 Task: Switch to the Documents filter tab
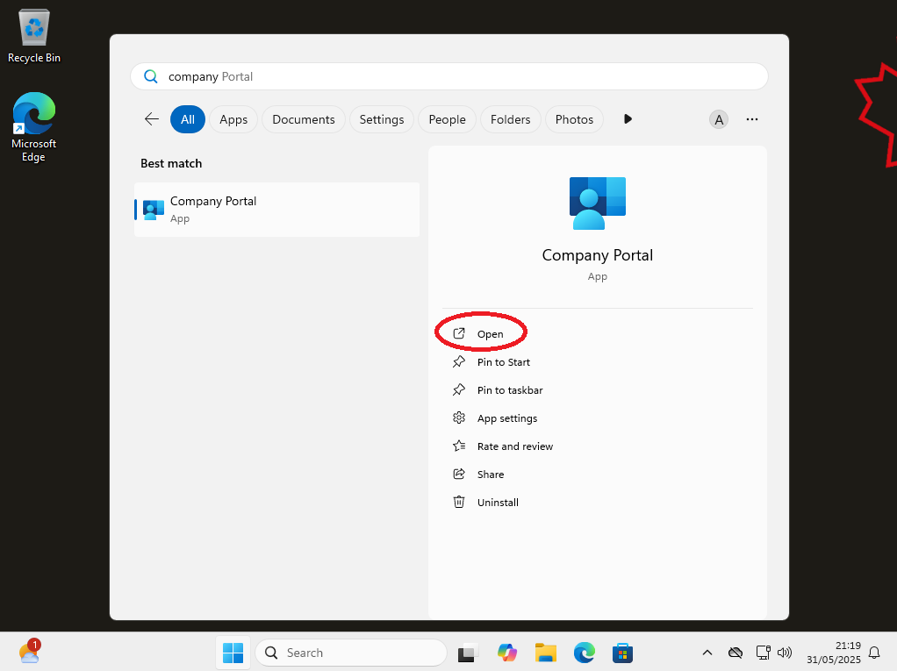coord(303,119)
